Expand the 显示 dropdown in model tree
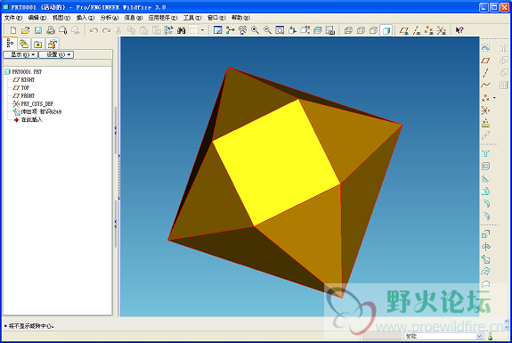This screenshot has height=343, width=512. (x=20, y=54)
